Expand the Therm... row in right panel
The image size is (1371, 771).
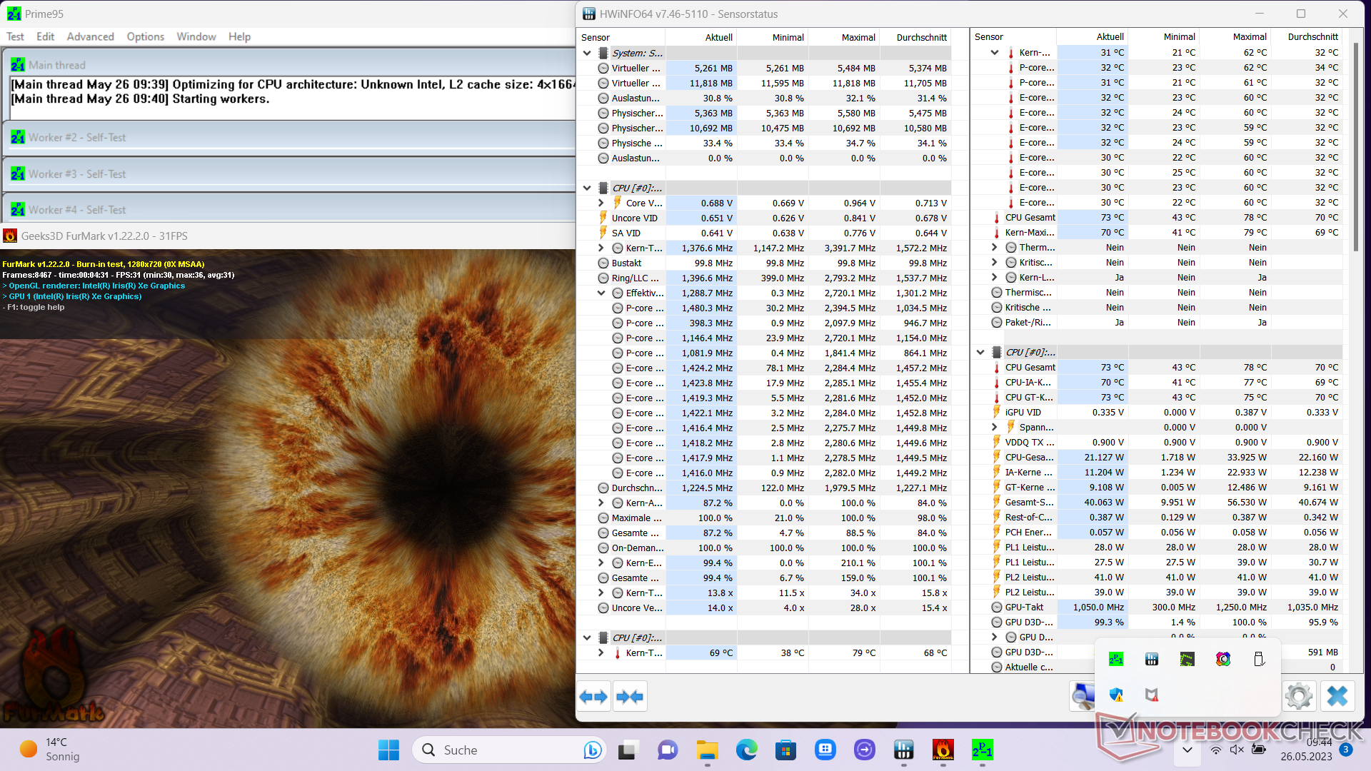[x=995, y=247]
